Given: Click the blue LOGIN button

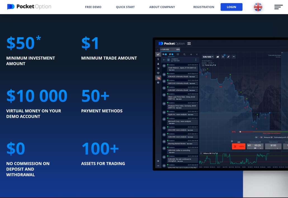Looking at the screenshot, I should [232, 7].
